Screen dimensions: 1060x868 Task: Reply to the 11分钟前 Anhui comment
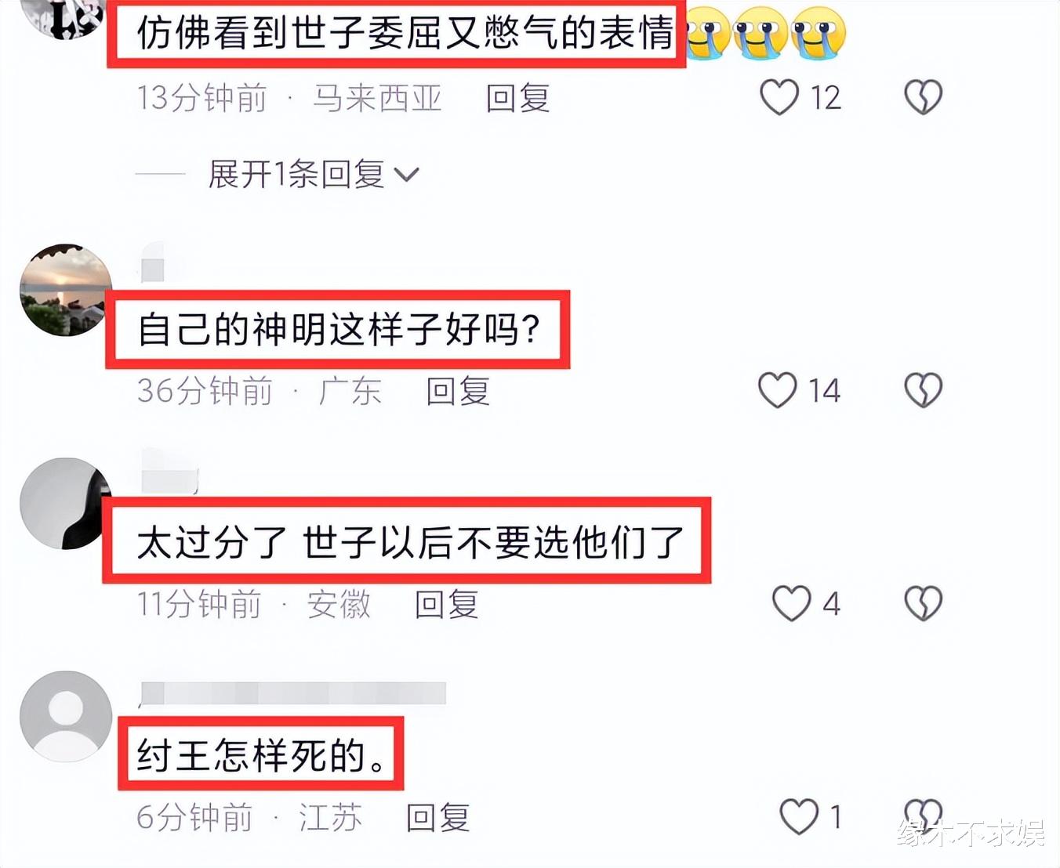click(447, 604)
